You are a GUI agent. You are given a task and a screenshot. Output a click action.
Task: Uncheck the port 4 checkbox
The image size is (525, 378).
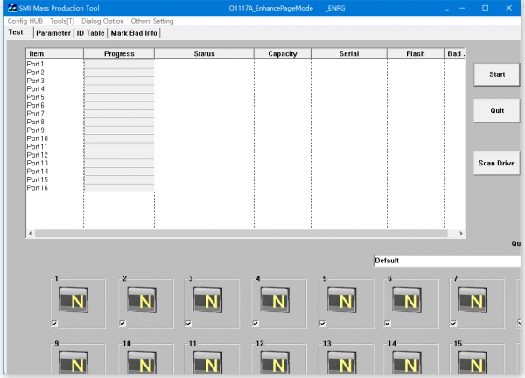257,324
